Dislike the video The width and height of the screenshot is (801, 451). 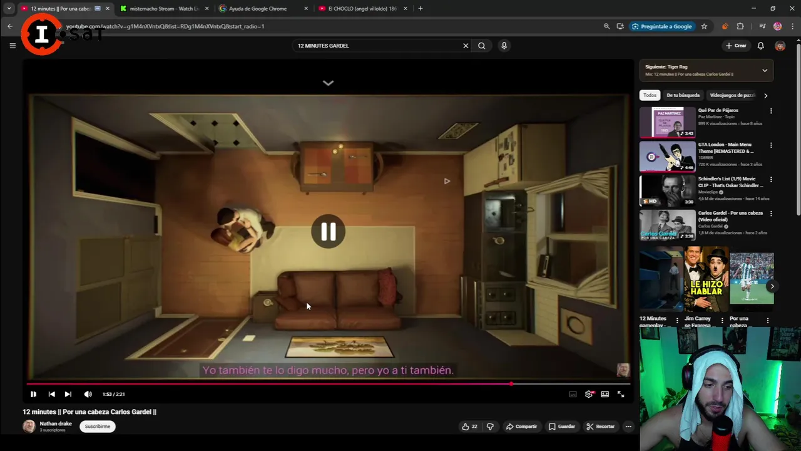click(490, 427)
